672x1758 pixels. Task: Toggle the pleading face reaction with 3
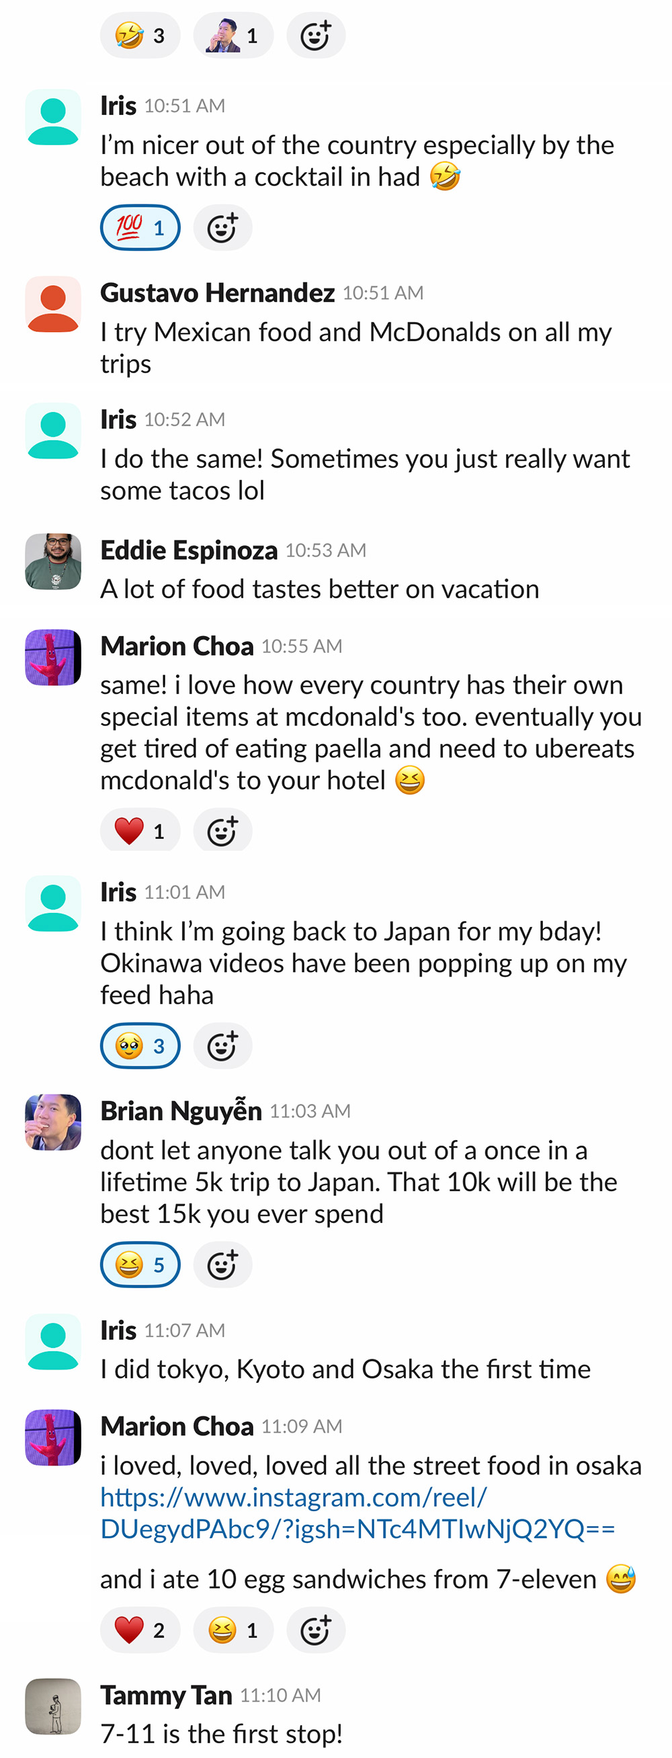(x=140, y=1045)
